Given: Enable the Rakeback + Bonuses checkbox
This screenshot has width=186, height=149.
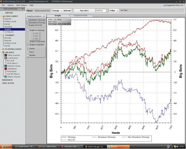Looking at the screenshot, I should (x=28, y=20).
